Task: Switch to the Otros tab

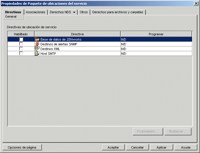Action: [x=84, y=12]
